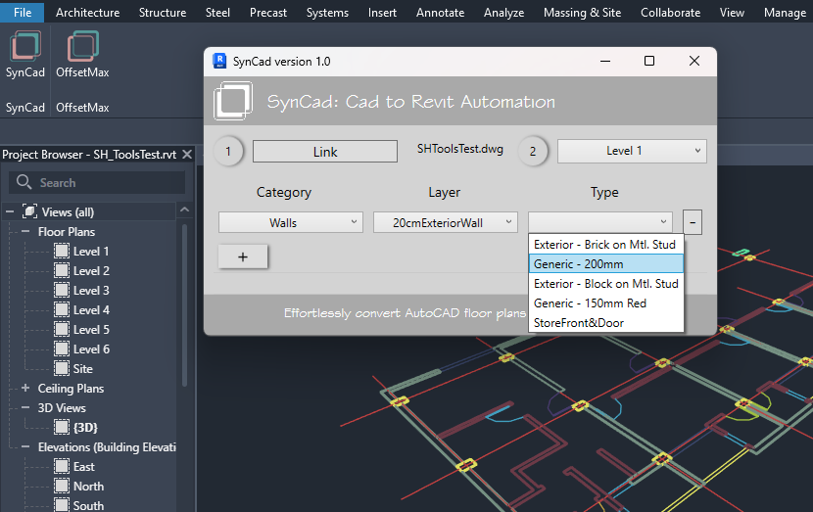The image size is (813, 512).
Task: Click the North elevation view icon
Action: (x=62, y=487)
